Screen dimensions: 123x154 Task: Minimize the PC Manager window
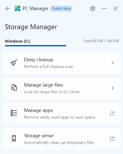tap(104, 9)
